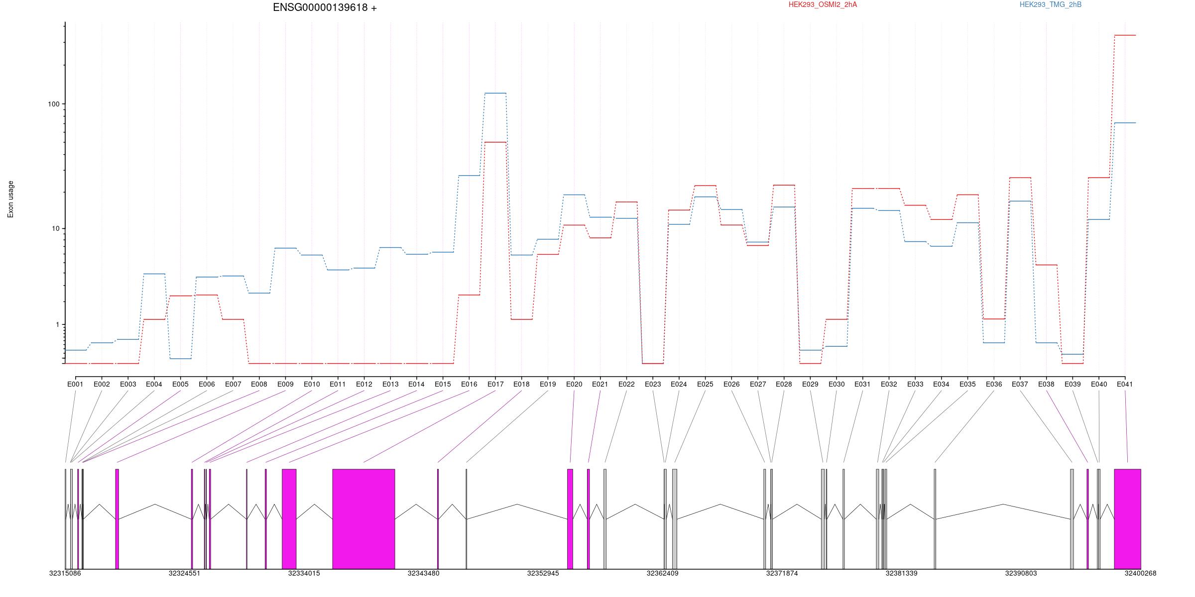Select exon label E041
The image size is (1195, 597).
(x=1125, y=384)
